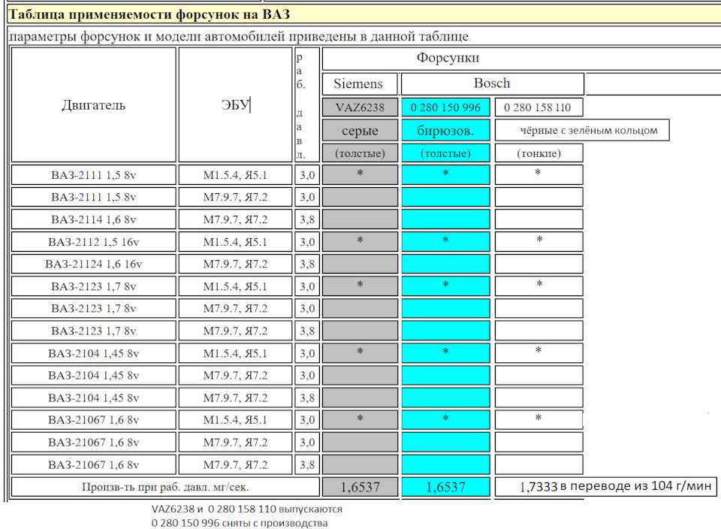721x529 pixels.
Task: Click footnote 'VAZ6238 и 0 280 158 110 выпускаются'
Action: (x=247, y=509)
